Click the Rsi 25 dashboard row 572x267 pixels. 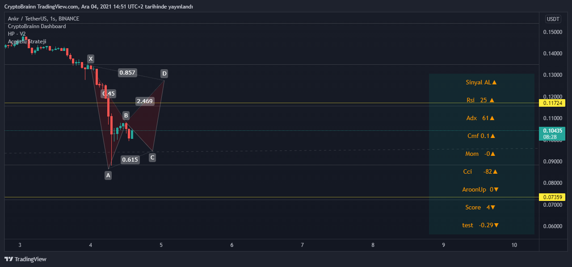coord(481,100)
